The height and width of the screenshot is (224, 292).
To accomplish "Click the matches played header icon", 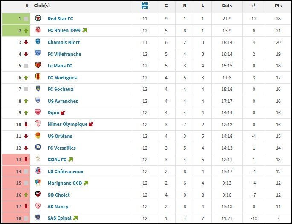I will (x=145, y=6).
